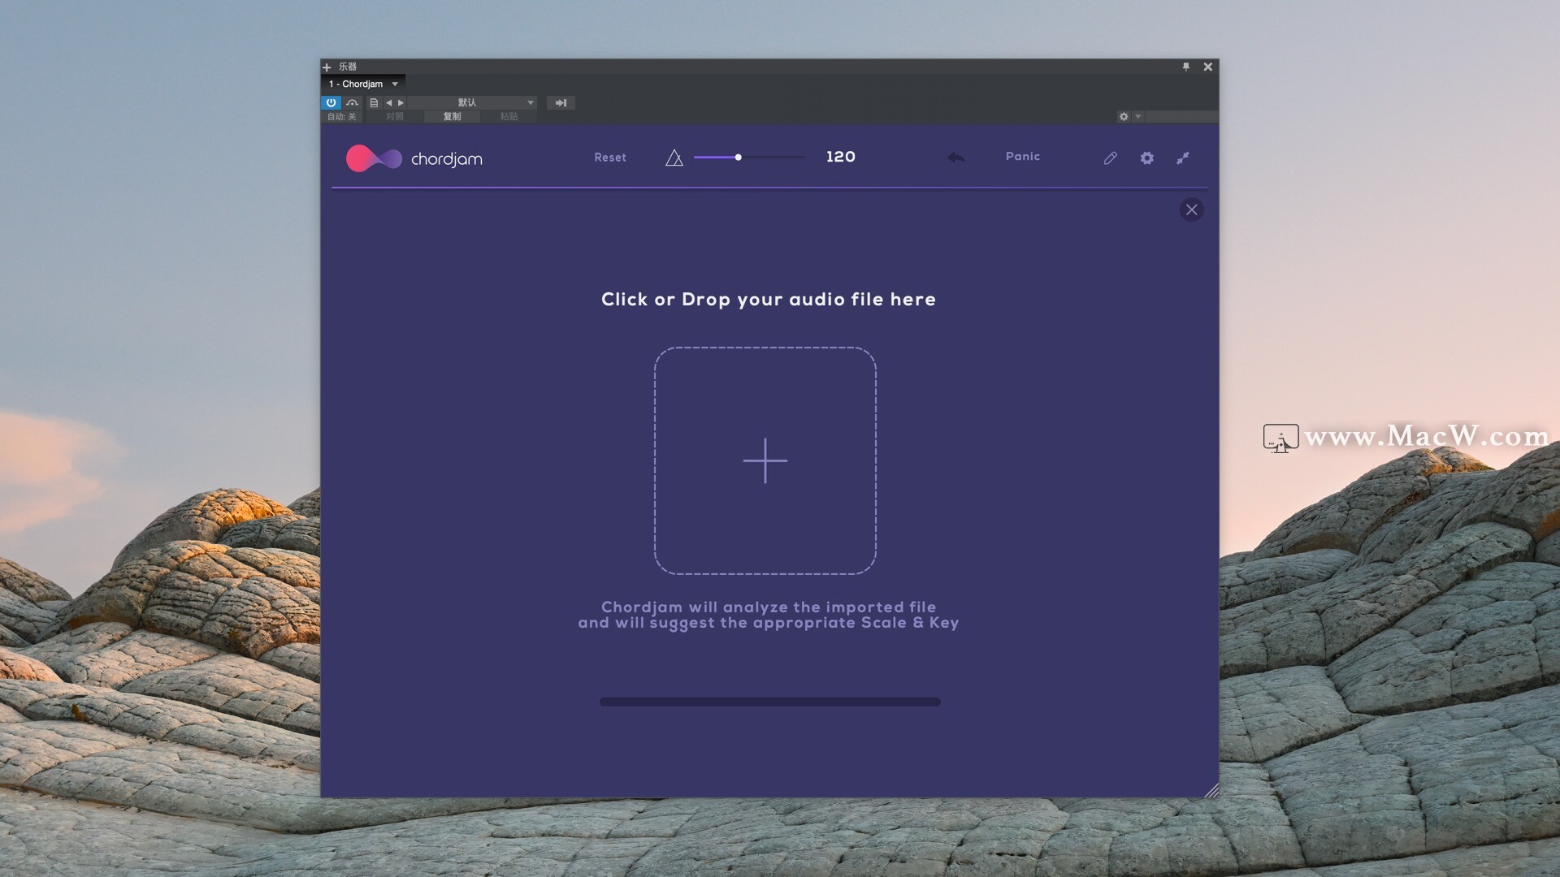Click the preset file page icon
This screenshot has width=1560, height=877.
(374, 103)
